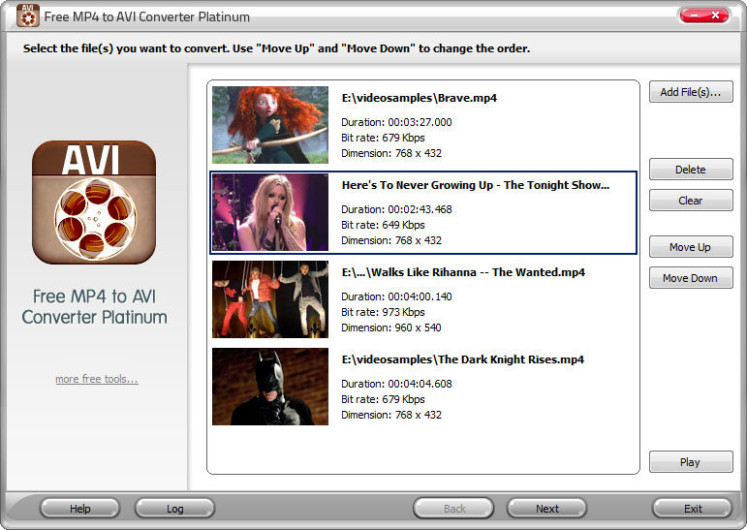Select the Walks Like Rihanna thumbnail
The image size is (747, 530).
[x=270, y=299]
